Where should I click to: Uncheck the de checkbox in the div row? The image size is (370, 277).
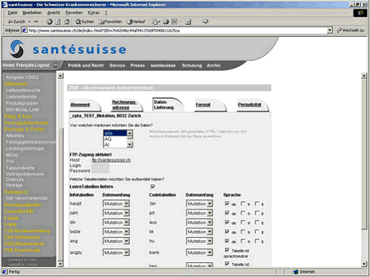click(x=227, y=222)
